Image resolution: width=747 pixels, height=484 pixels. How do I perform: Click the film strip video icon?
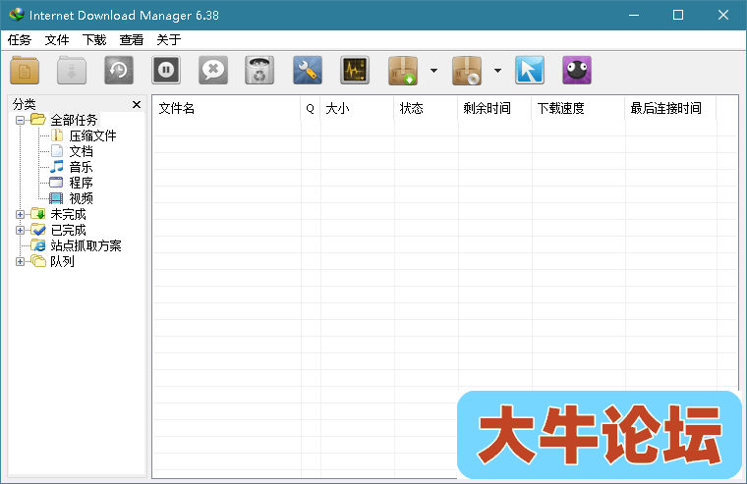click(56, 198)
